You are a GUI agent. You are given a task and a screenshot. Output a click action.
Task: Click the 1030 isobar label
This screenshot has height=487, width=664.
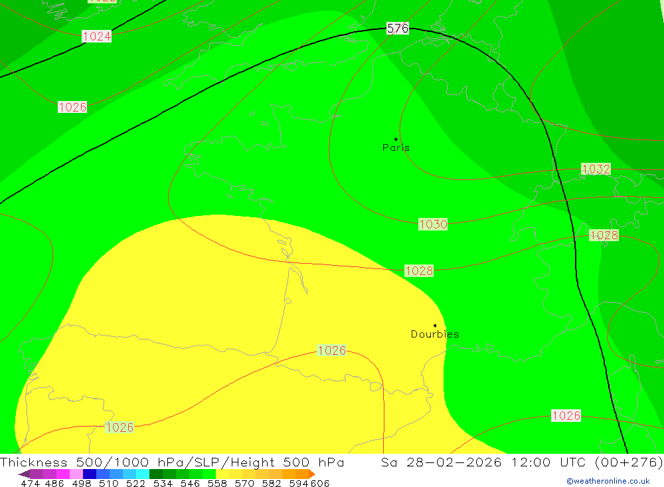point(433,224)
